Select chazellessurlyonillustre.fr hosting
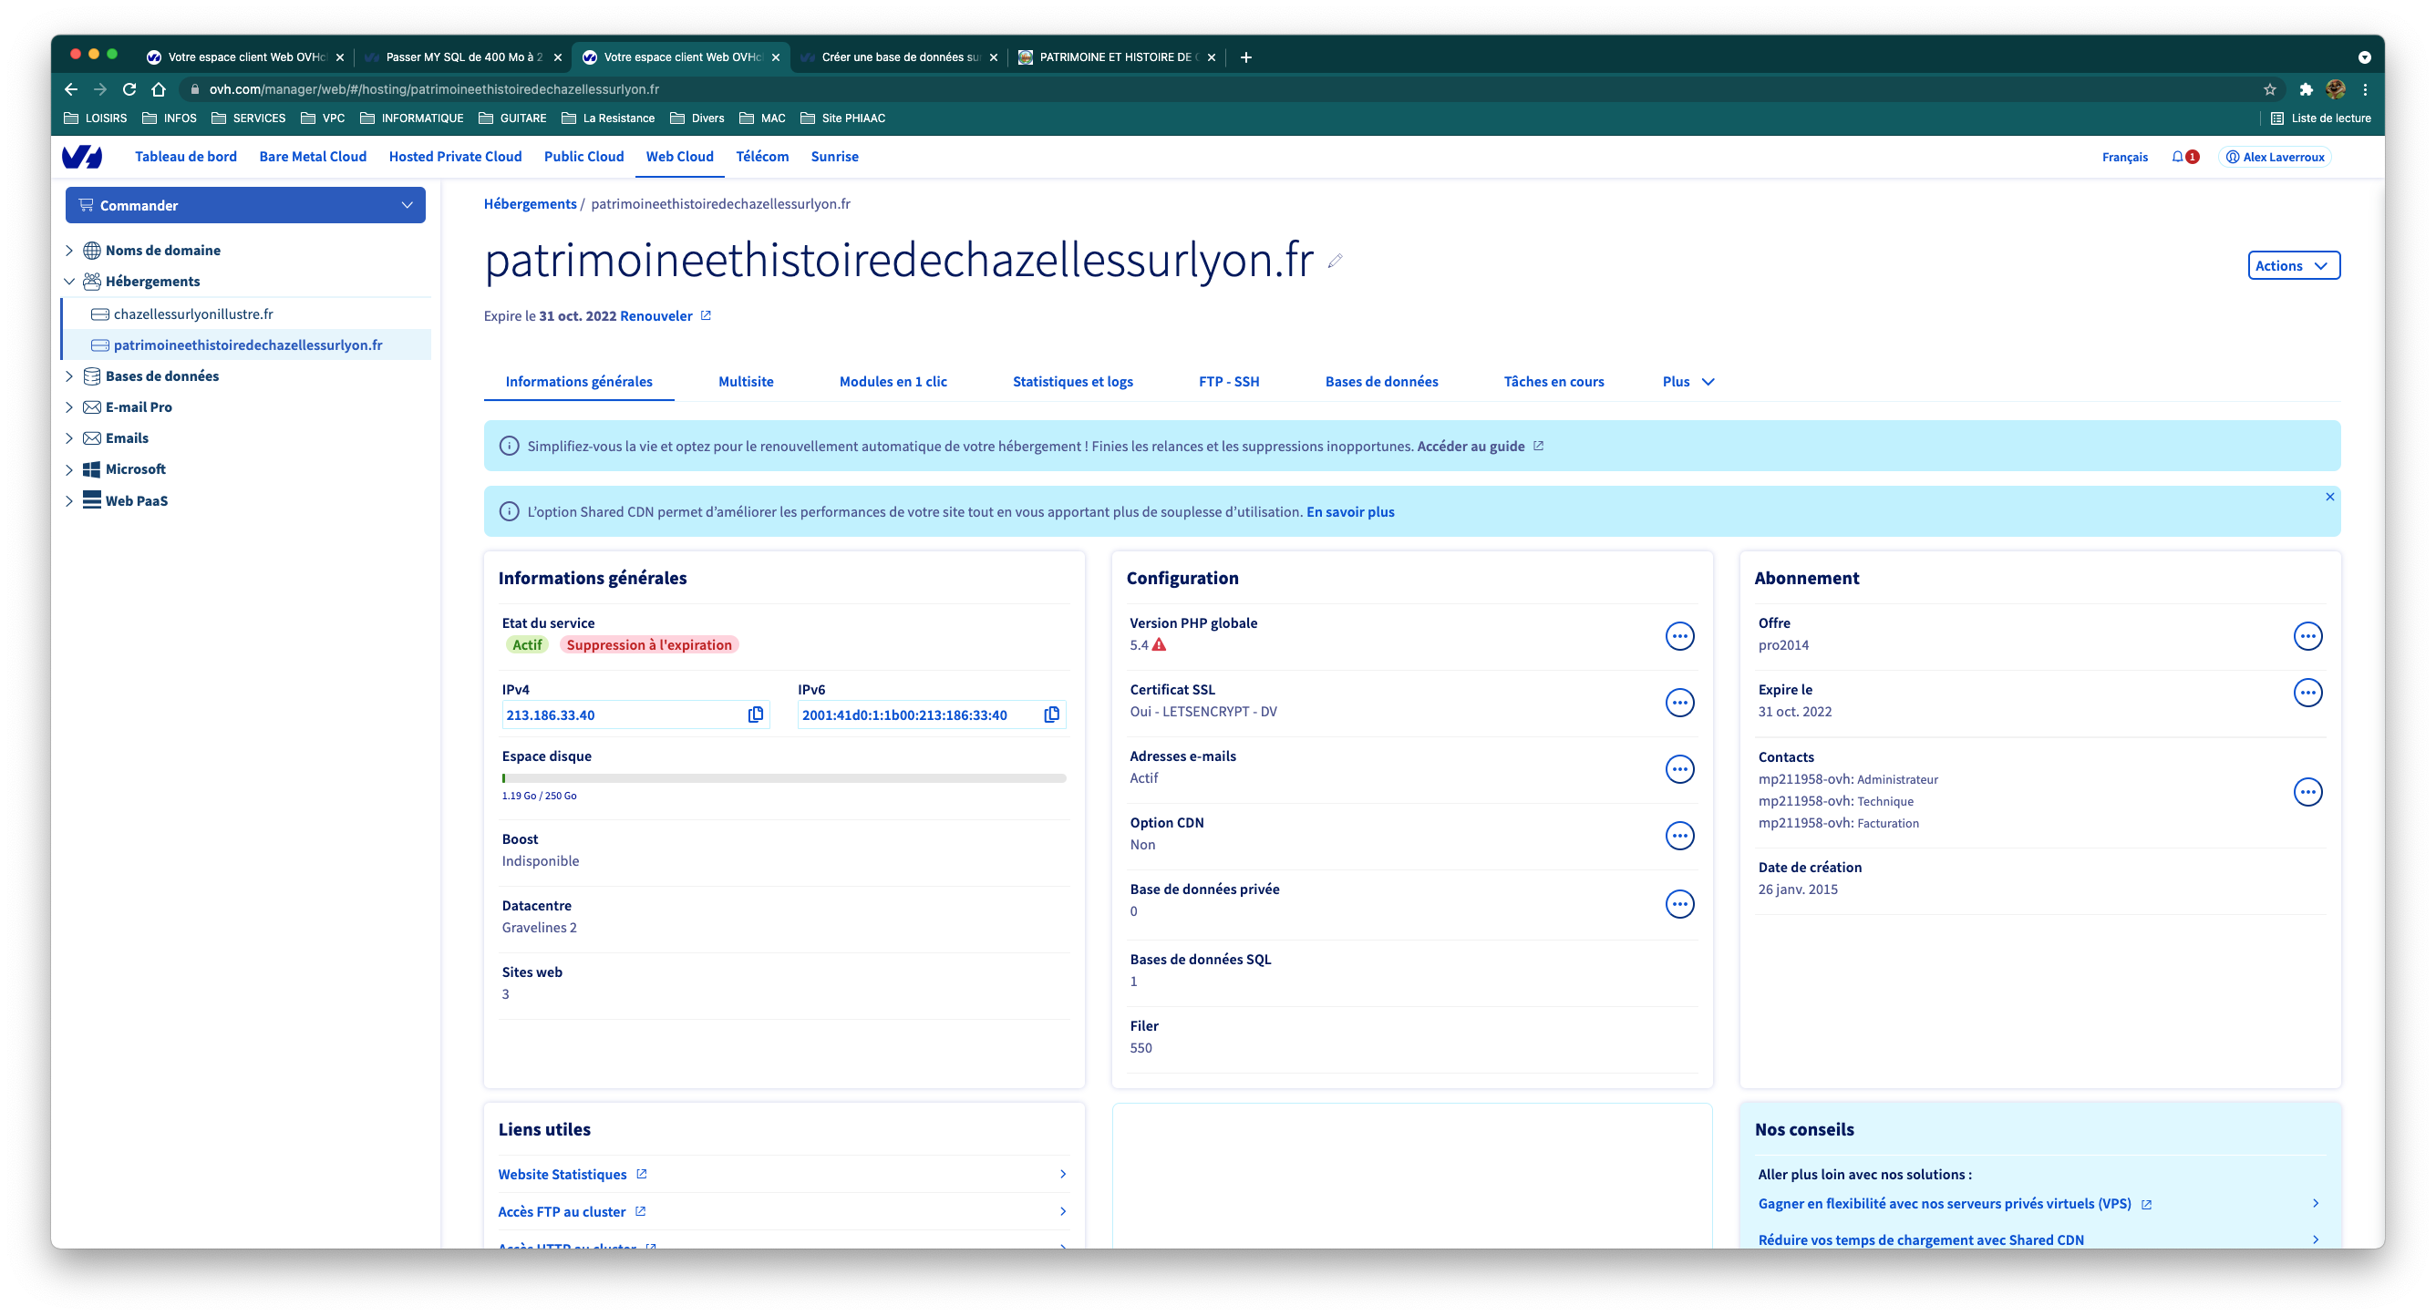 click(193, 314)
